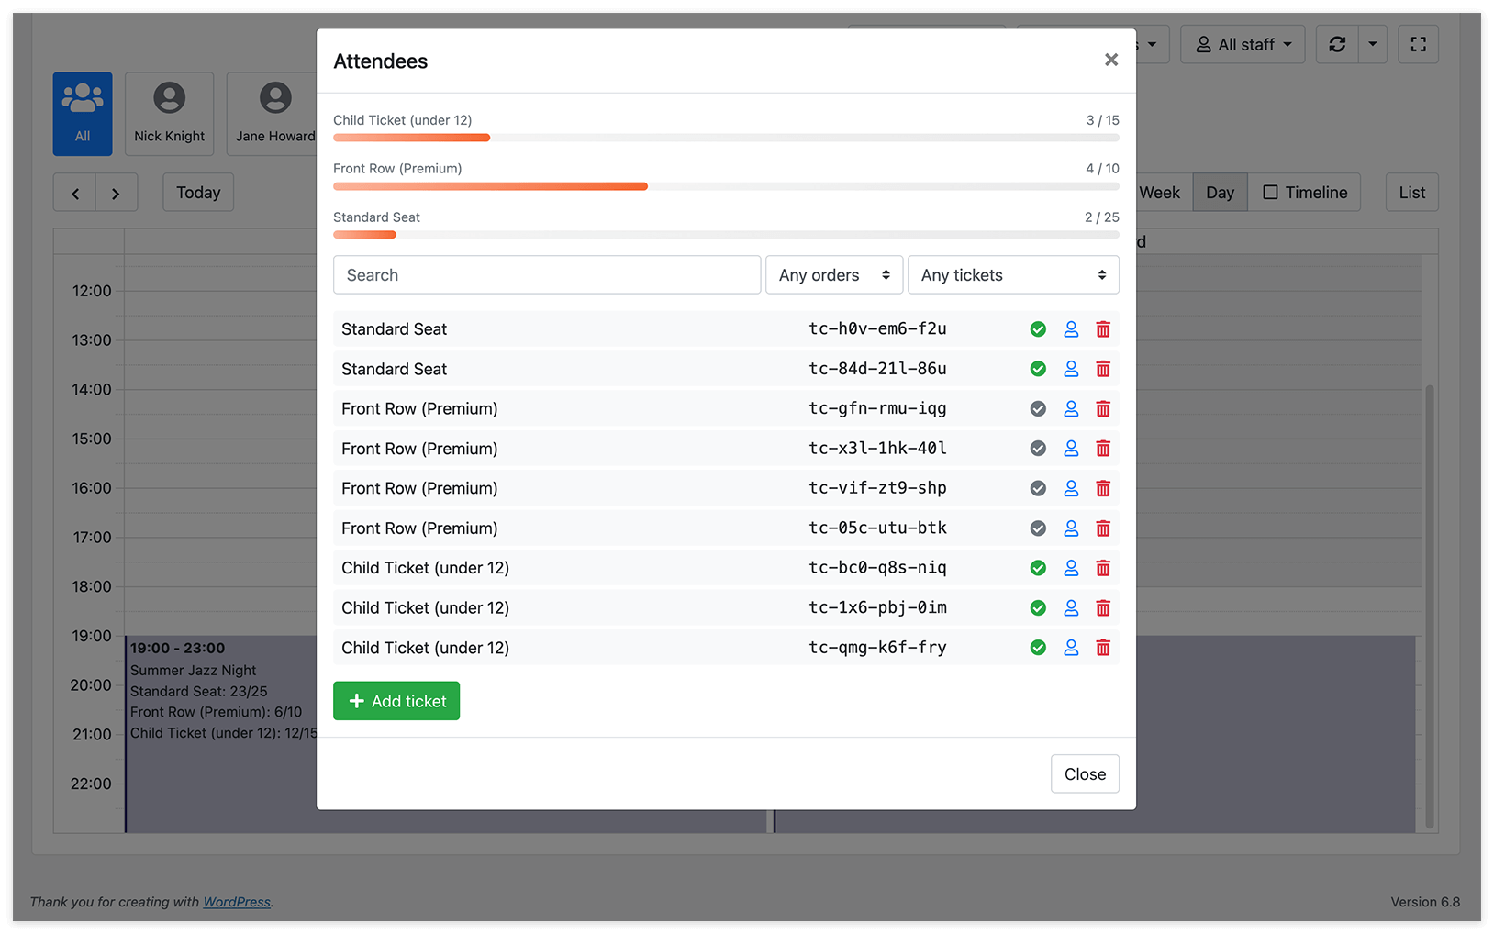
Task: Toggle check-in status for tc-bc0-q8s-niq
Action: coord(1038,568)
